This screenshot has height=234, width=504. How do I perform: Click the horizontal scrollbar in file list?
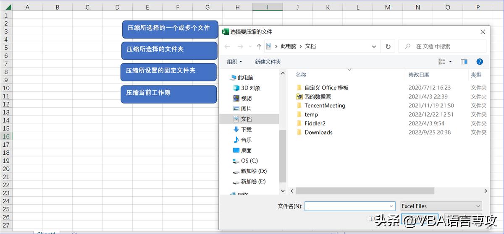tap(365, 191)
